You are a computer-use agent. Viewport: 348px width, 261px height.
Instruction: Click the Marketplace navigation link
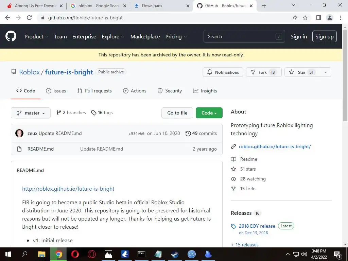[x=145, y=37]
